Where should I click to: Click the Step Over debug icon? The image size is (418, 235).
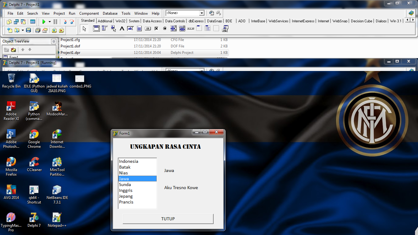tap(72, 22)
